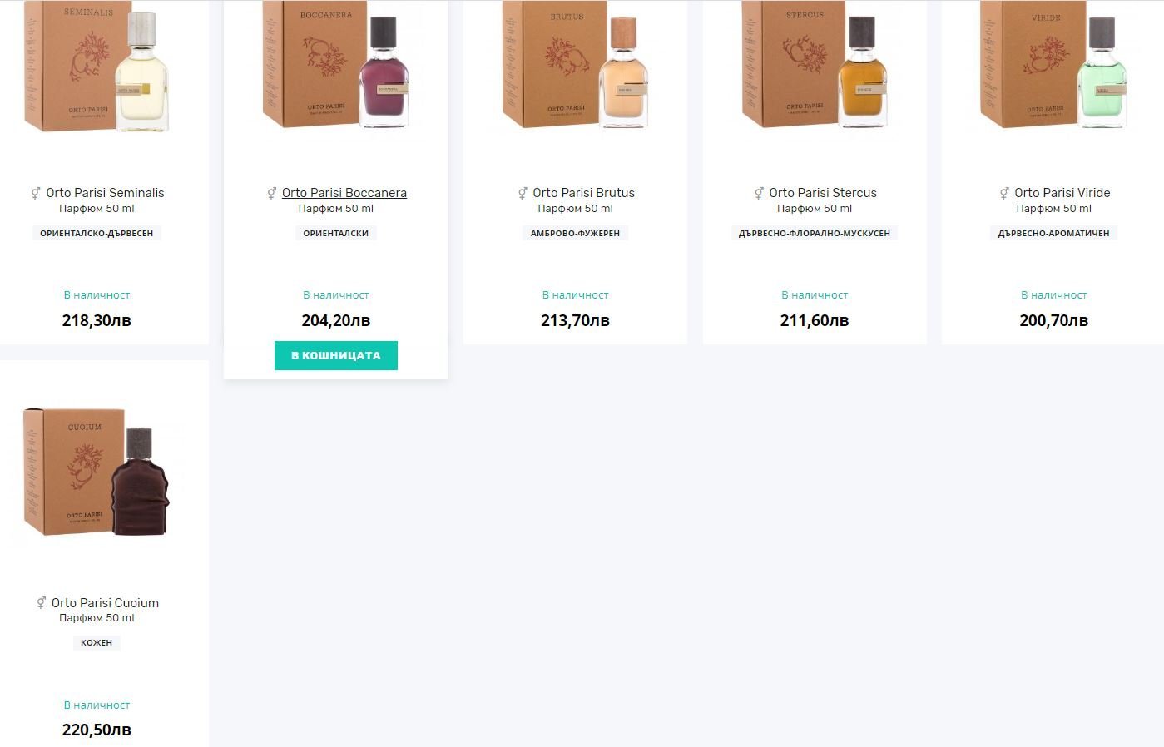Viewport: 1164px width, 747px height.
Task: Click unisex gender icon beside Orto Parisi Brutus
Action: tap(523, 193)
